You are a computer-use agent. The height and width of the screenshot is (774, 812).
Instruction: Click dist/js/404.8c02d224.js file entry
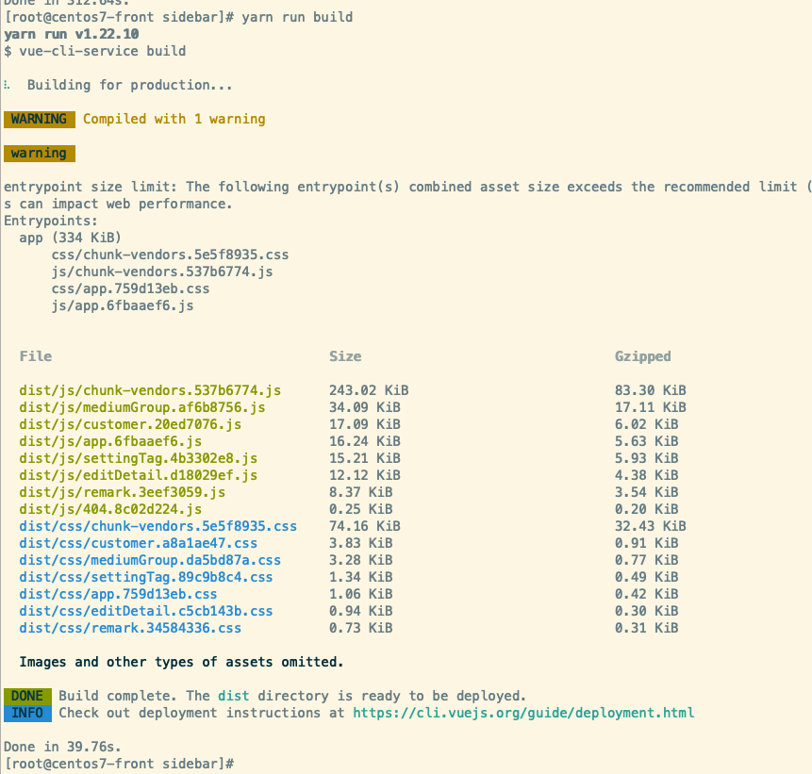(110, 509)
